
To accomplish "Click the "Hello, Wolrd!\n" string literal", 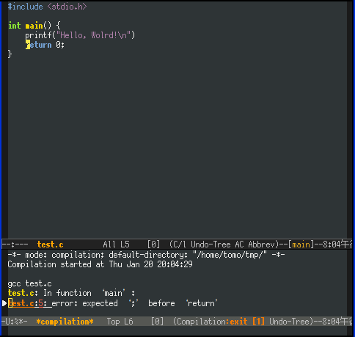I will pyautogui.click(x=93, y=35).
